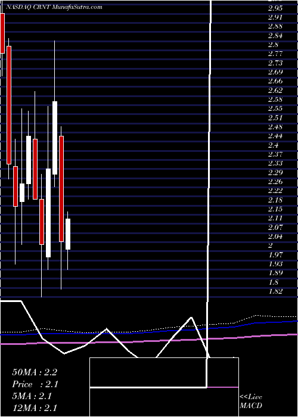This screenshot has width=298, height=417.
Task: Click the 2.07 price axis label
Action: [275, 227]
